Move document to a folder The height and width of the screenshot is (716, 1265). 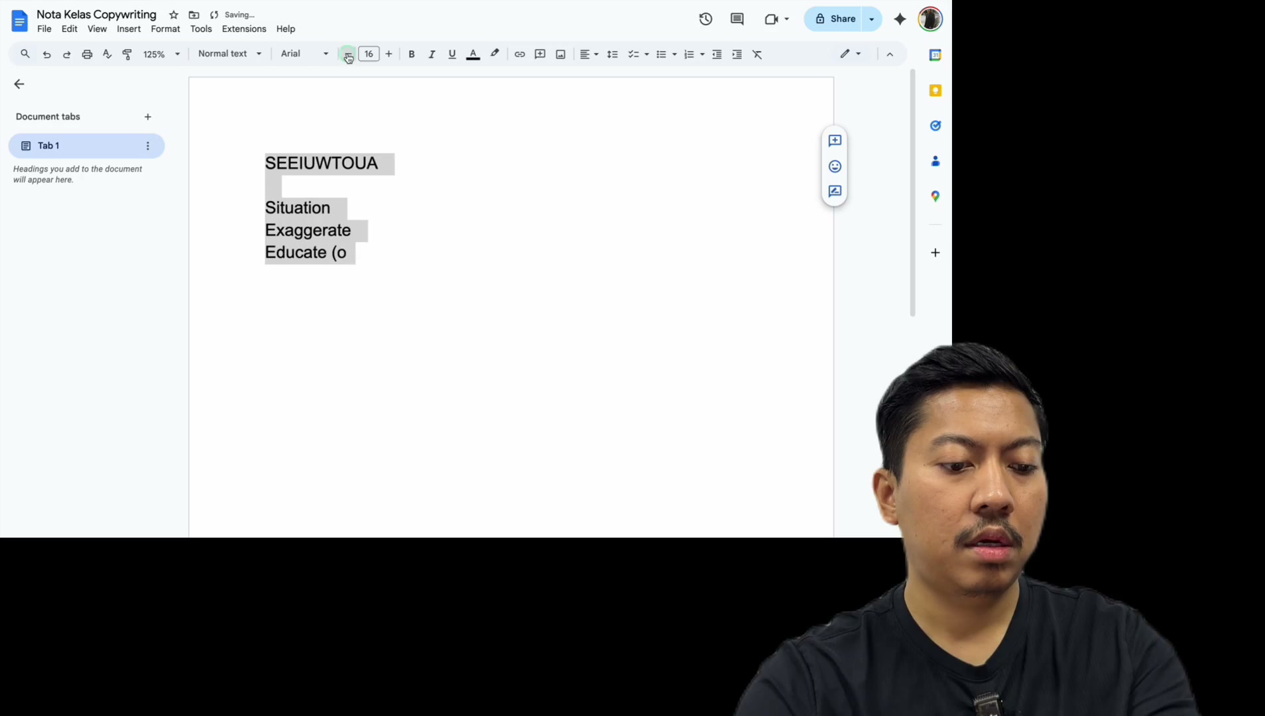[194, 15]
